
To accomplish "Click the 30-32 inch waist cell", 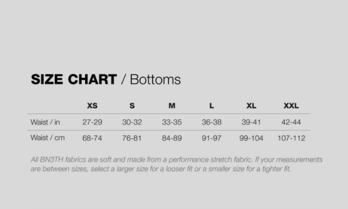I will pyautogui.click(x=132, y=122).
